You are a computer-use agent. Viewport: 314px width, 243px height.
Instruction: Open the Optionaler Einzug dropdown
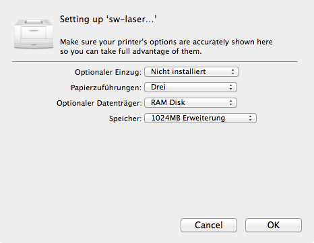pos(191,72)
